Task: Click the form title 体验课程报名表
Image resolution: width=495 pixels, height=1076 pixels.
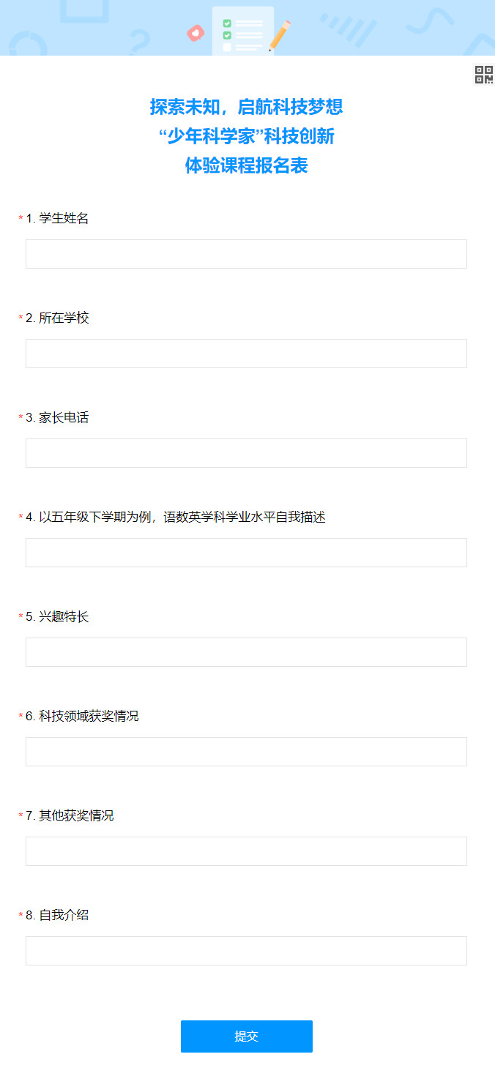Action: tap(247, 165)
